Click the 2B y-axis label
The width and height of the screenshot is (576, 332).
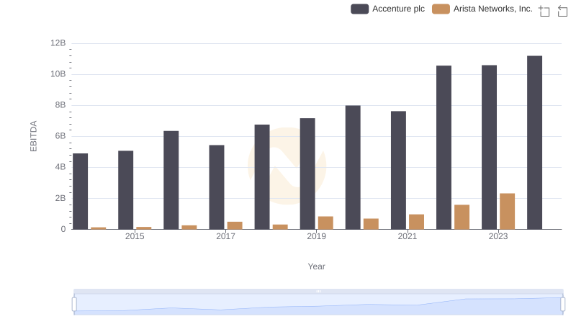click(60, 198)
